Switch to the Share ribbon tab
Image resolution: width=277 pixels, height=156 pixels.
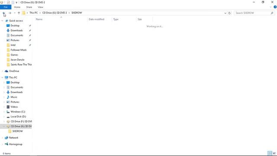(x=29, y=7)
